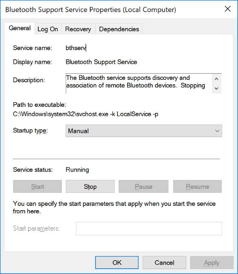Image resolution: width=238 pixels, height=274 pixels.
Task: Open the Log On tab
Action: pos(48,29)
